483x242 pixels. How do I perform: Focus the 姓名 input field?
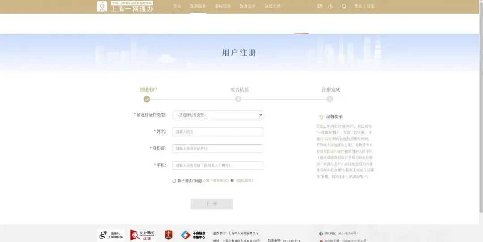(x=218, y=132)
